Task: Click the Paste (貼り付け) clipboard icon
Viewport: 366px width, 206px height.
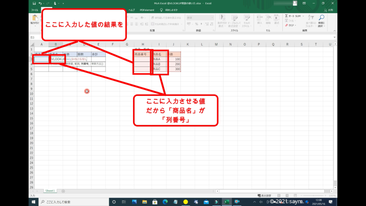Action: (35, 20)
